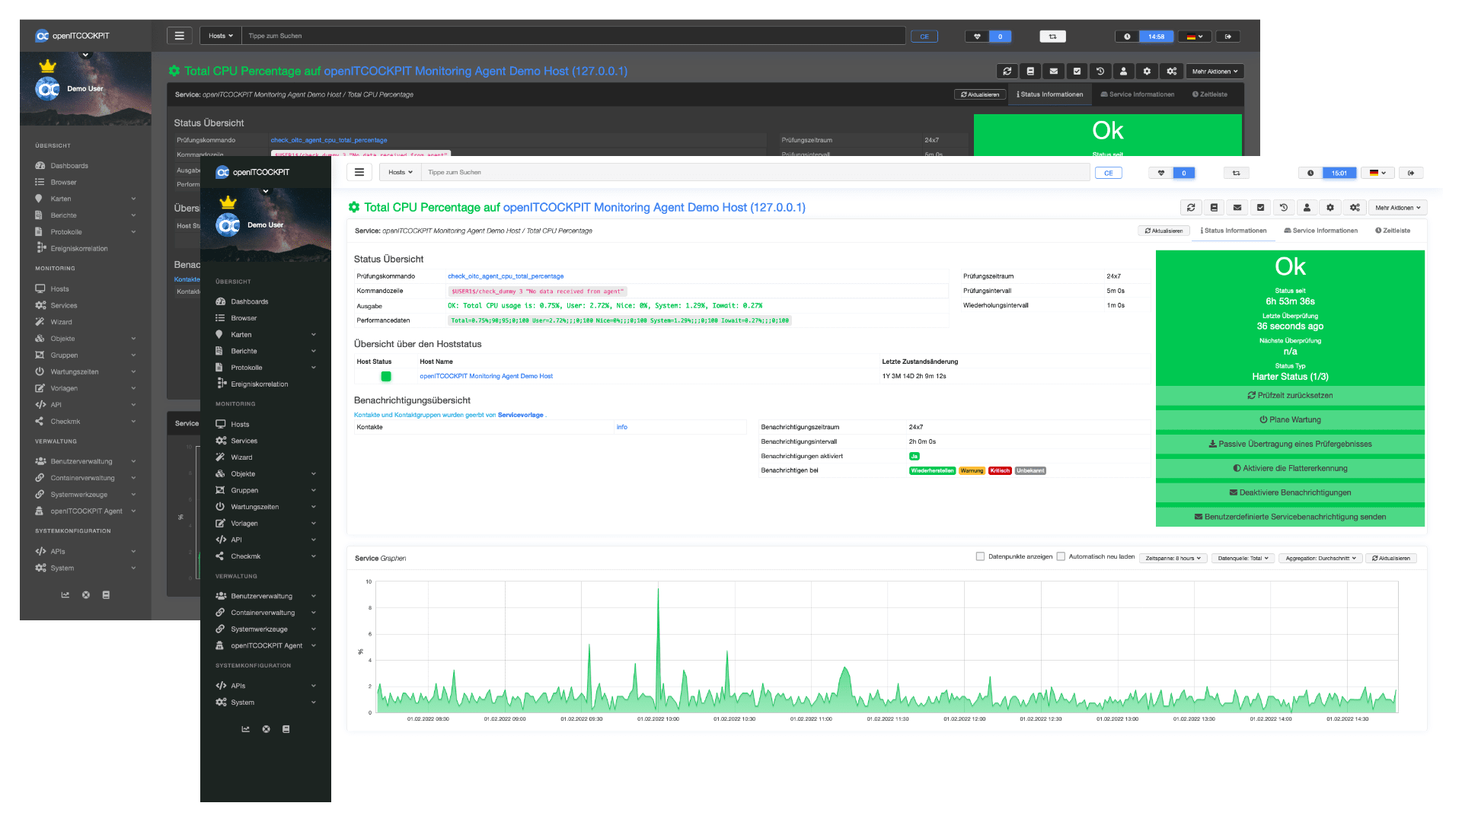Image resolution: width=1462 pixels, height=822 pixels.
Task: Click the multiple gears icon in the light window
Action: [1355, 207]
